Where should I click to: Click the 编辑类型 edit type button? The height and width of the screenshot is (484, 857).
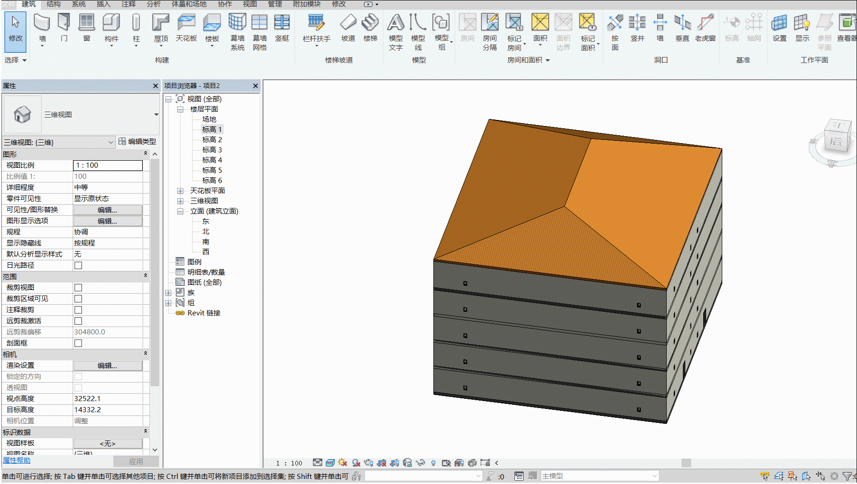(138, 142)
